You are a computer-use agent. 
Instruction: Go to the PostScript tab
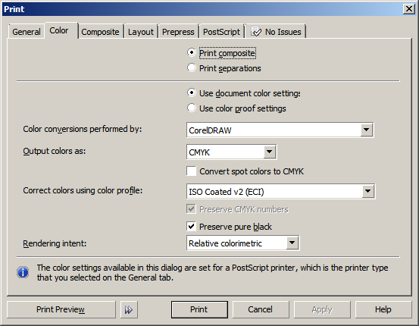point(221,32)
